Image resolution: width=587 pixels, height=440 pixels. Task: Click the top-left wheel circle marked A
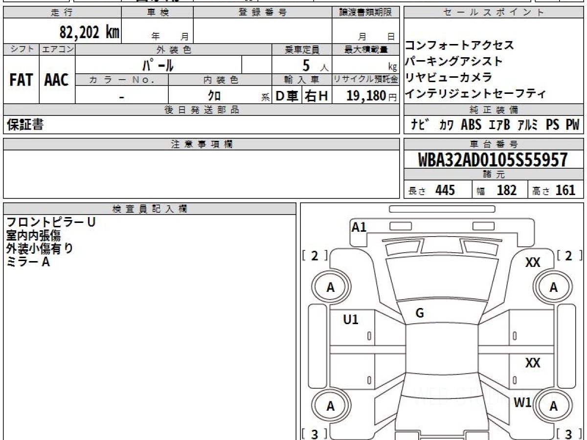point(331,288)
